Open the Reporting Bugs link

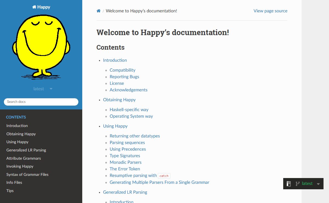point(124,77)
